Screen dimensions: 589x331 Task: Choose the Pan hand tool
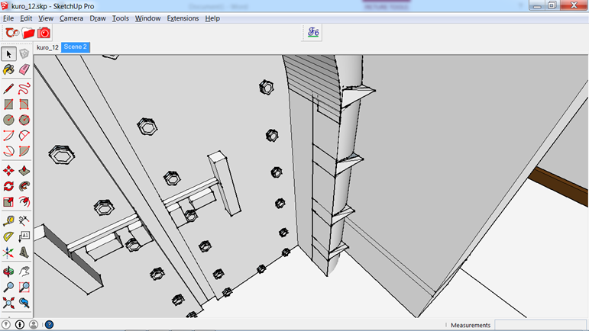(x=24, y=272)
